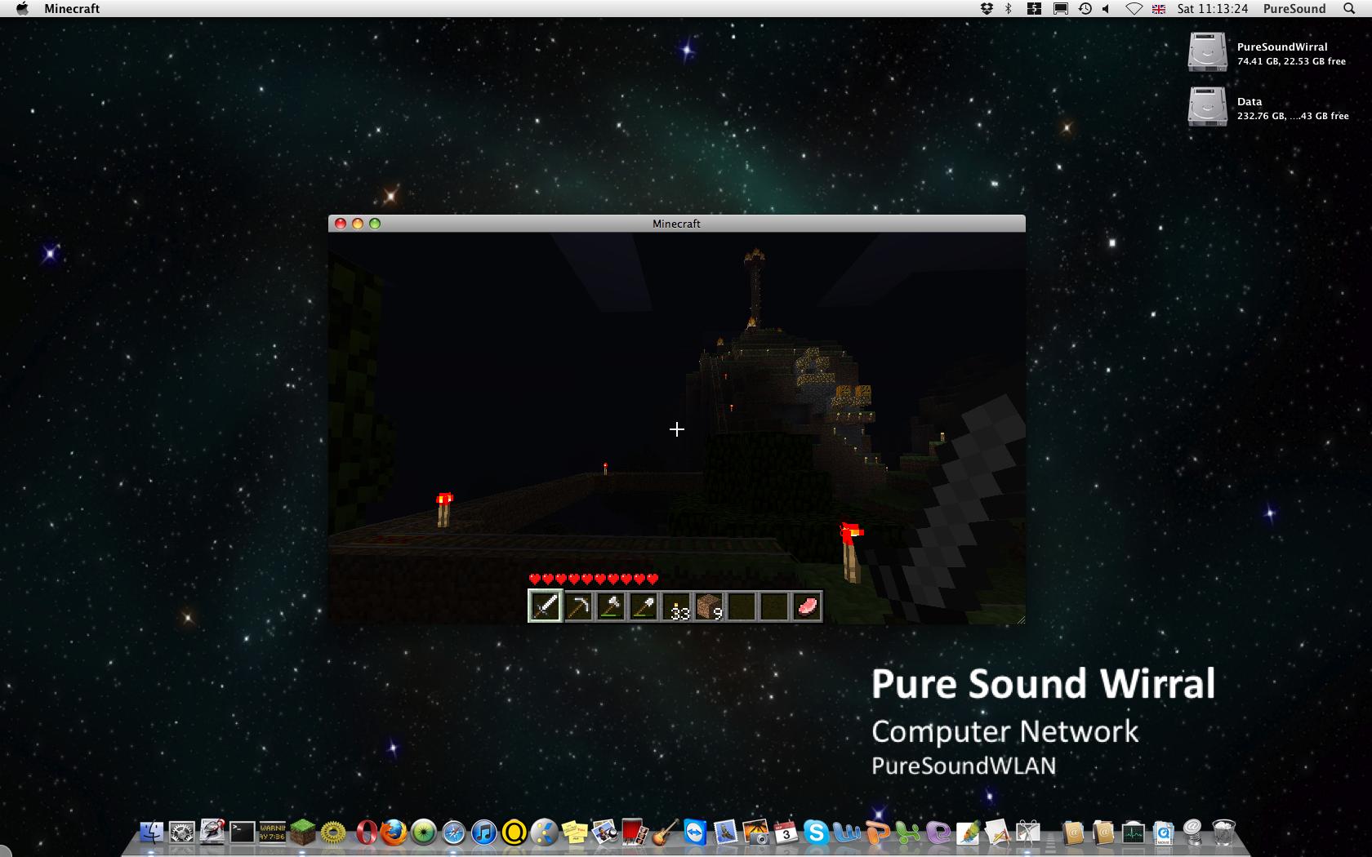Open the volume control in menu bar

click(1107, 8)
